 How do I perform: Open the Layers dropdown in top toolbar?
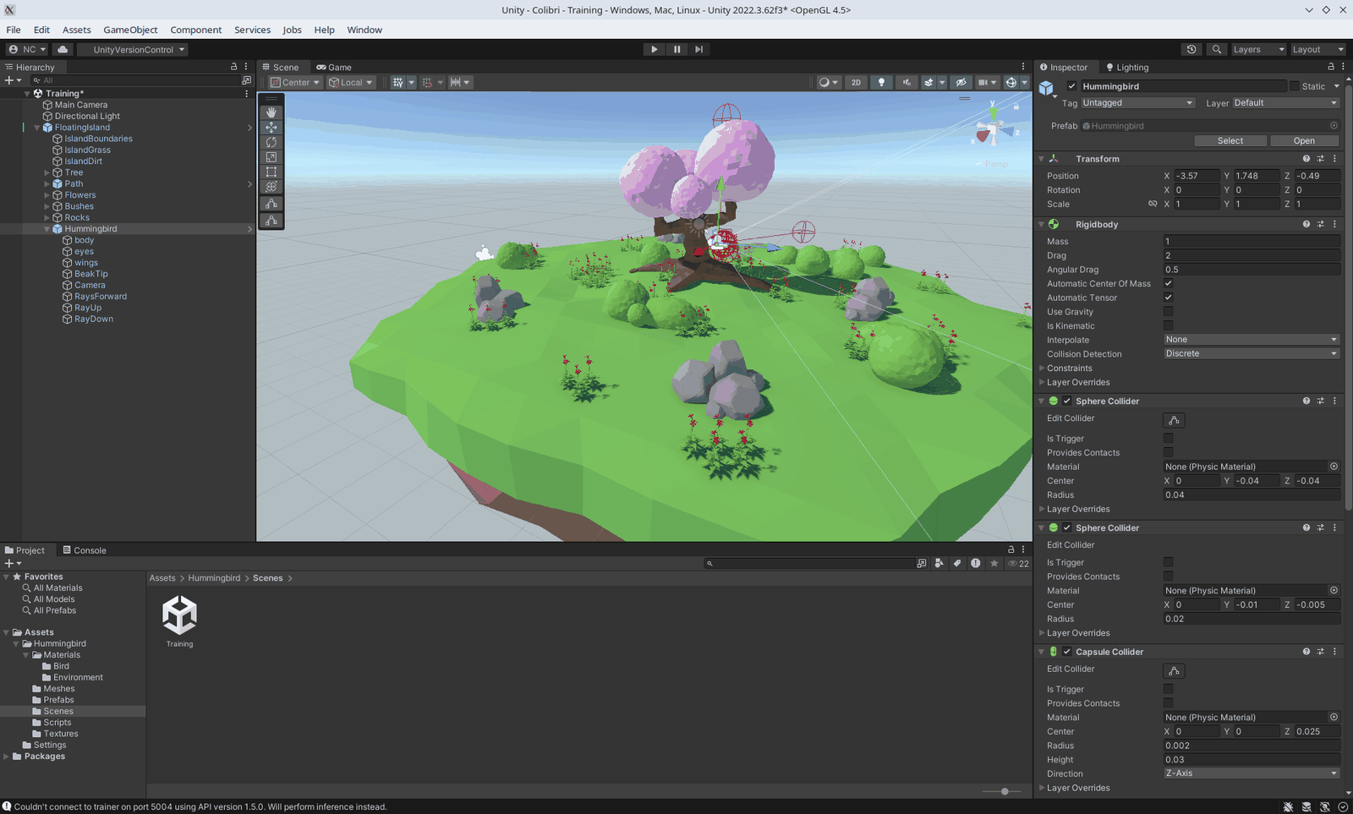1257,49
